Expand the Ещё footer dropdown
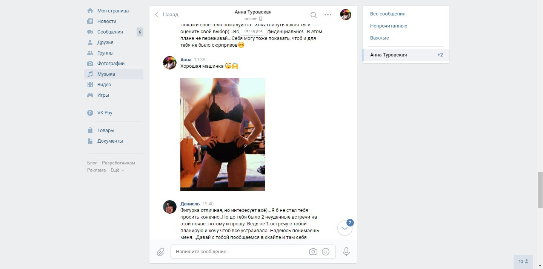Screen dimensions: 543x269 tap(117, 170)
